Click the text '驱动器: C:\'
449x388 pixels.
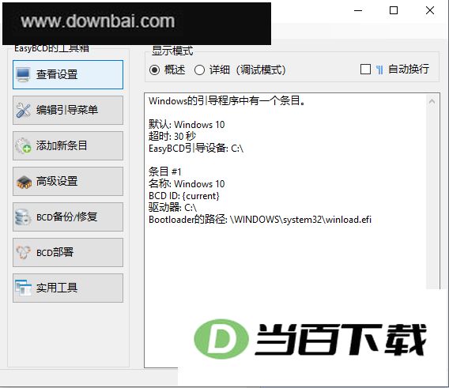click(172, 208)
